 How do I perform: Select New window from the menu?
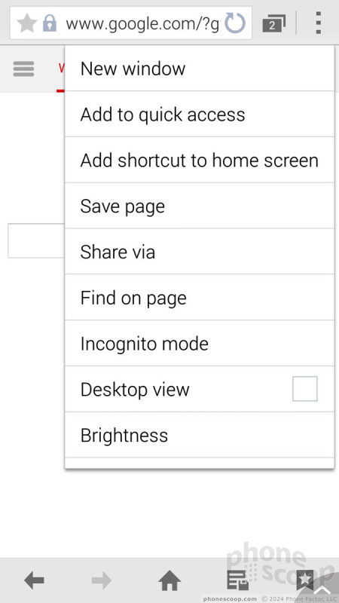pyautogui.click(x=200, y=69)
